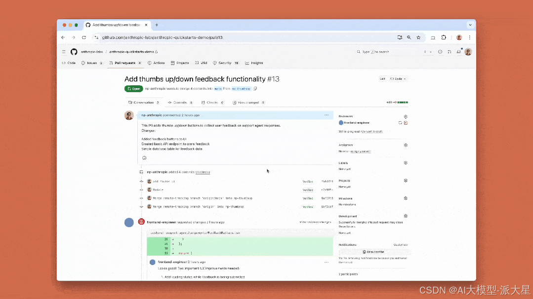Select the Files changed tab

pyautogui.click(x=249, y=102)
